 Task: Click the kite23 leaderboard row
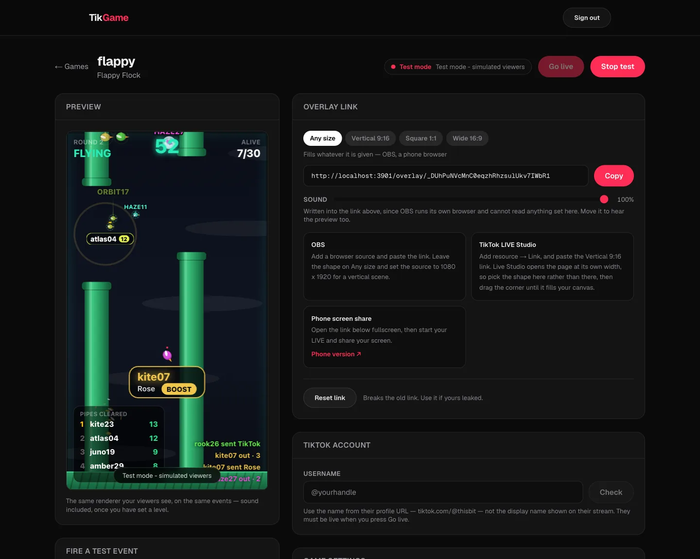pyautogui.click(x=119, y=424)
